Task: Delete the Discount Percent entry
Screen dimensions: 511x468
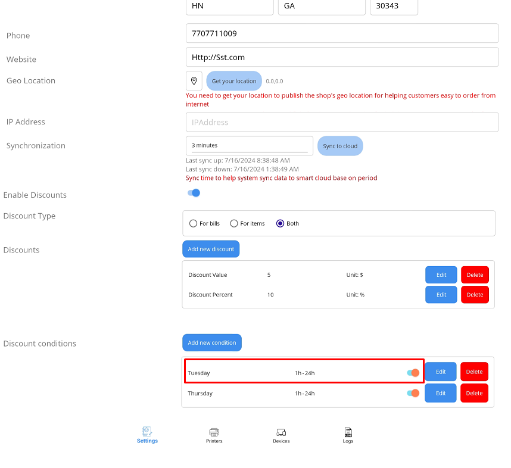Action: click(475, 295)
